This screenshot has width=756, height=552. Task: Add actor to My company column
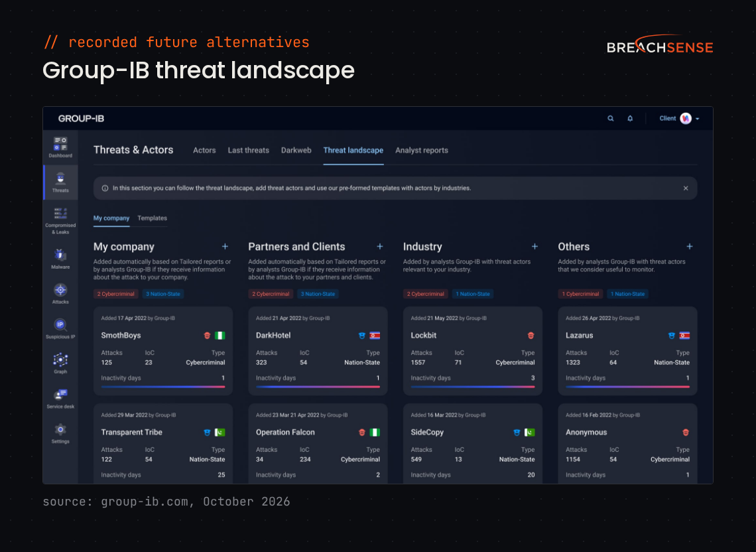point(225,247)
